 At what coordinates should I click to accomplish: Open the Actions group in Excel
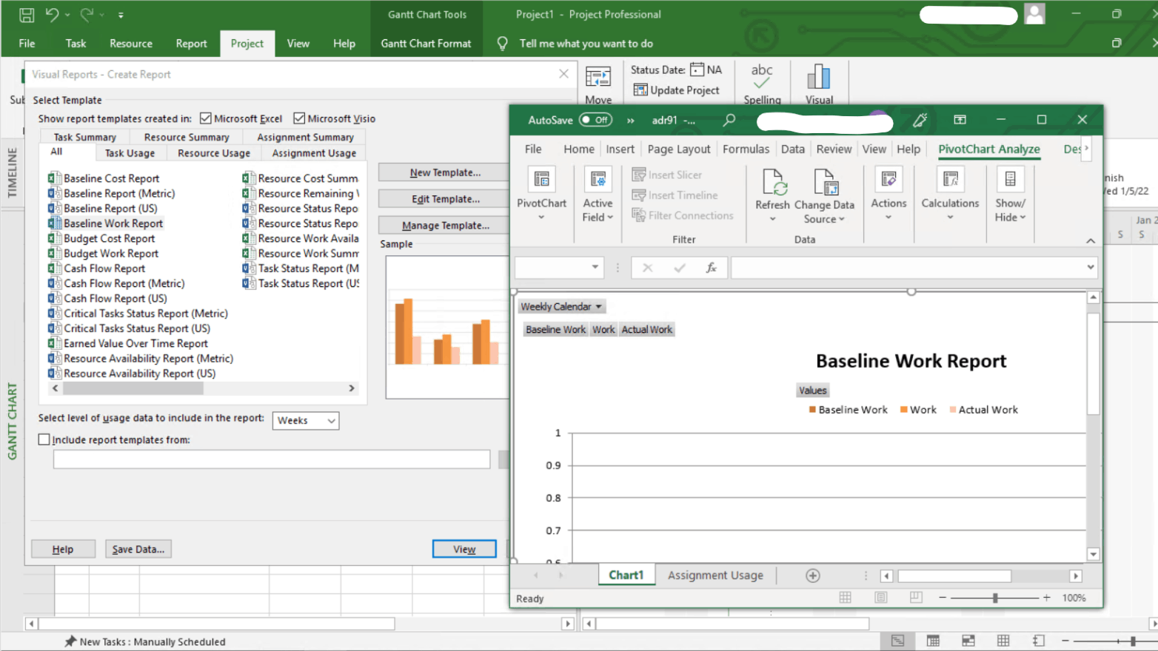pos(888,194)
